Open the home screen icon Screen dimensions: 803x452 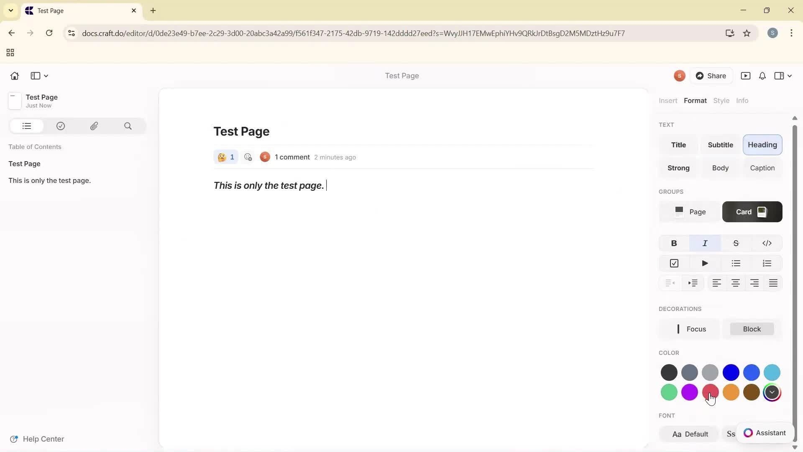[14, 76]
